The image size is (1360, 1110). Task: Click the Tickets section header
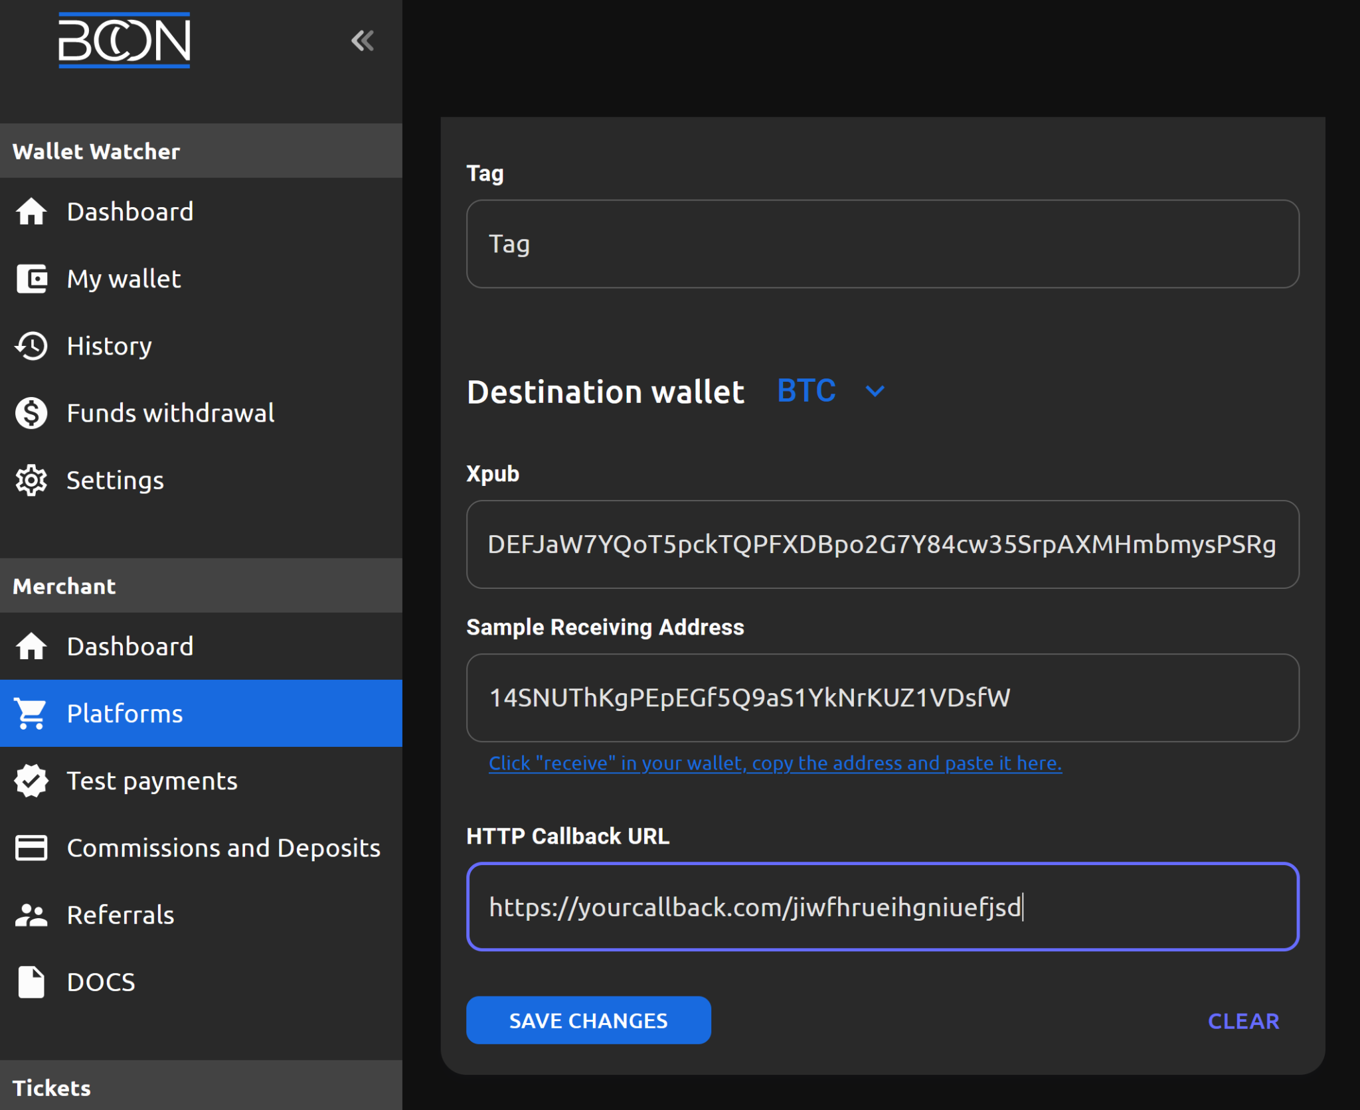click(201, 1086)
